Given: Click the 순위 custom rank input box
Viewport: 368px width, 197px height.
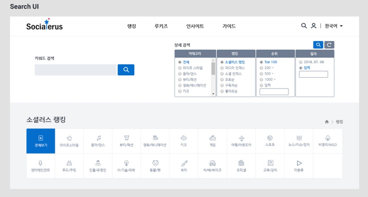Looking at the screenshot, I should coord(274,92).
